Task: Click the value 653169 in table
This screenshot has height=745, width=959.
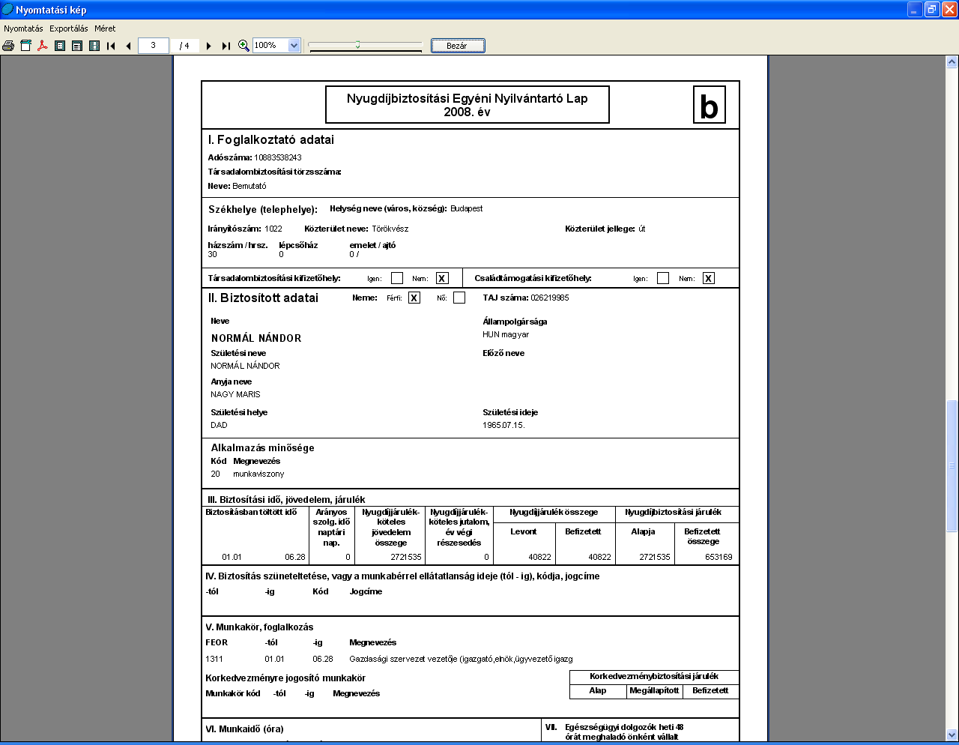Action: point(719,557)
